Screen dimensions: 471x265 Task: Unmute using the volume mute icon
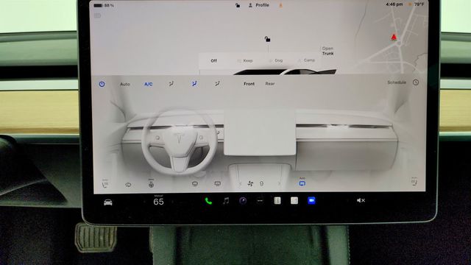pyautogui.click(x=361, y=200)
